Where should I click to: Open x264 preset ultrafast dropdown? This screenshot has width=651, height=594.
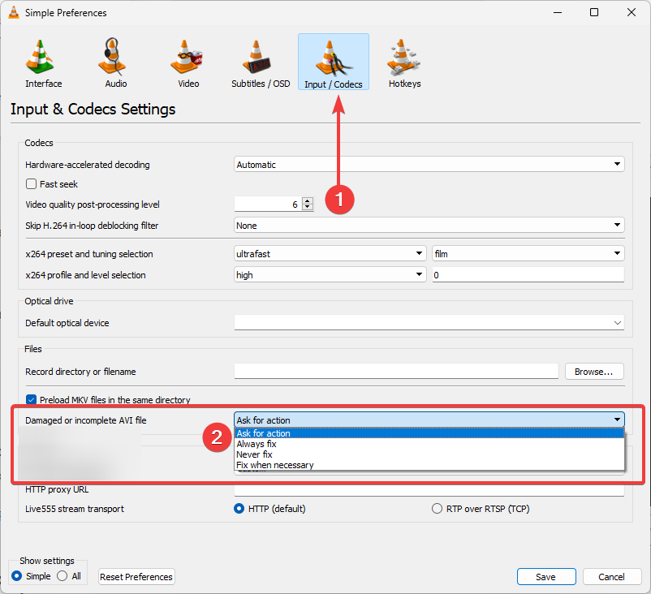click(330, 254)
